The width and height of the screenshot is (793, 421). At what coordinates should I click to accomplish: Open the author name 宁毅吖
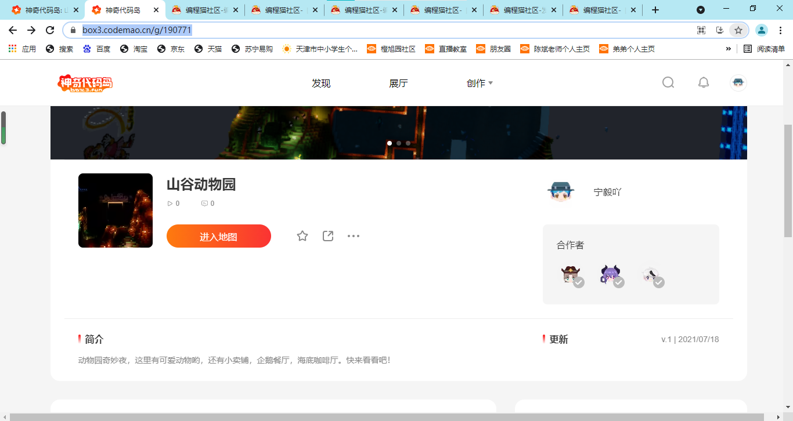pos(607,192)
